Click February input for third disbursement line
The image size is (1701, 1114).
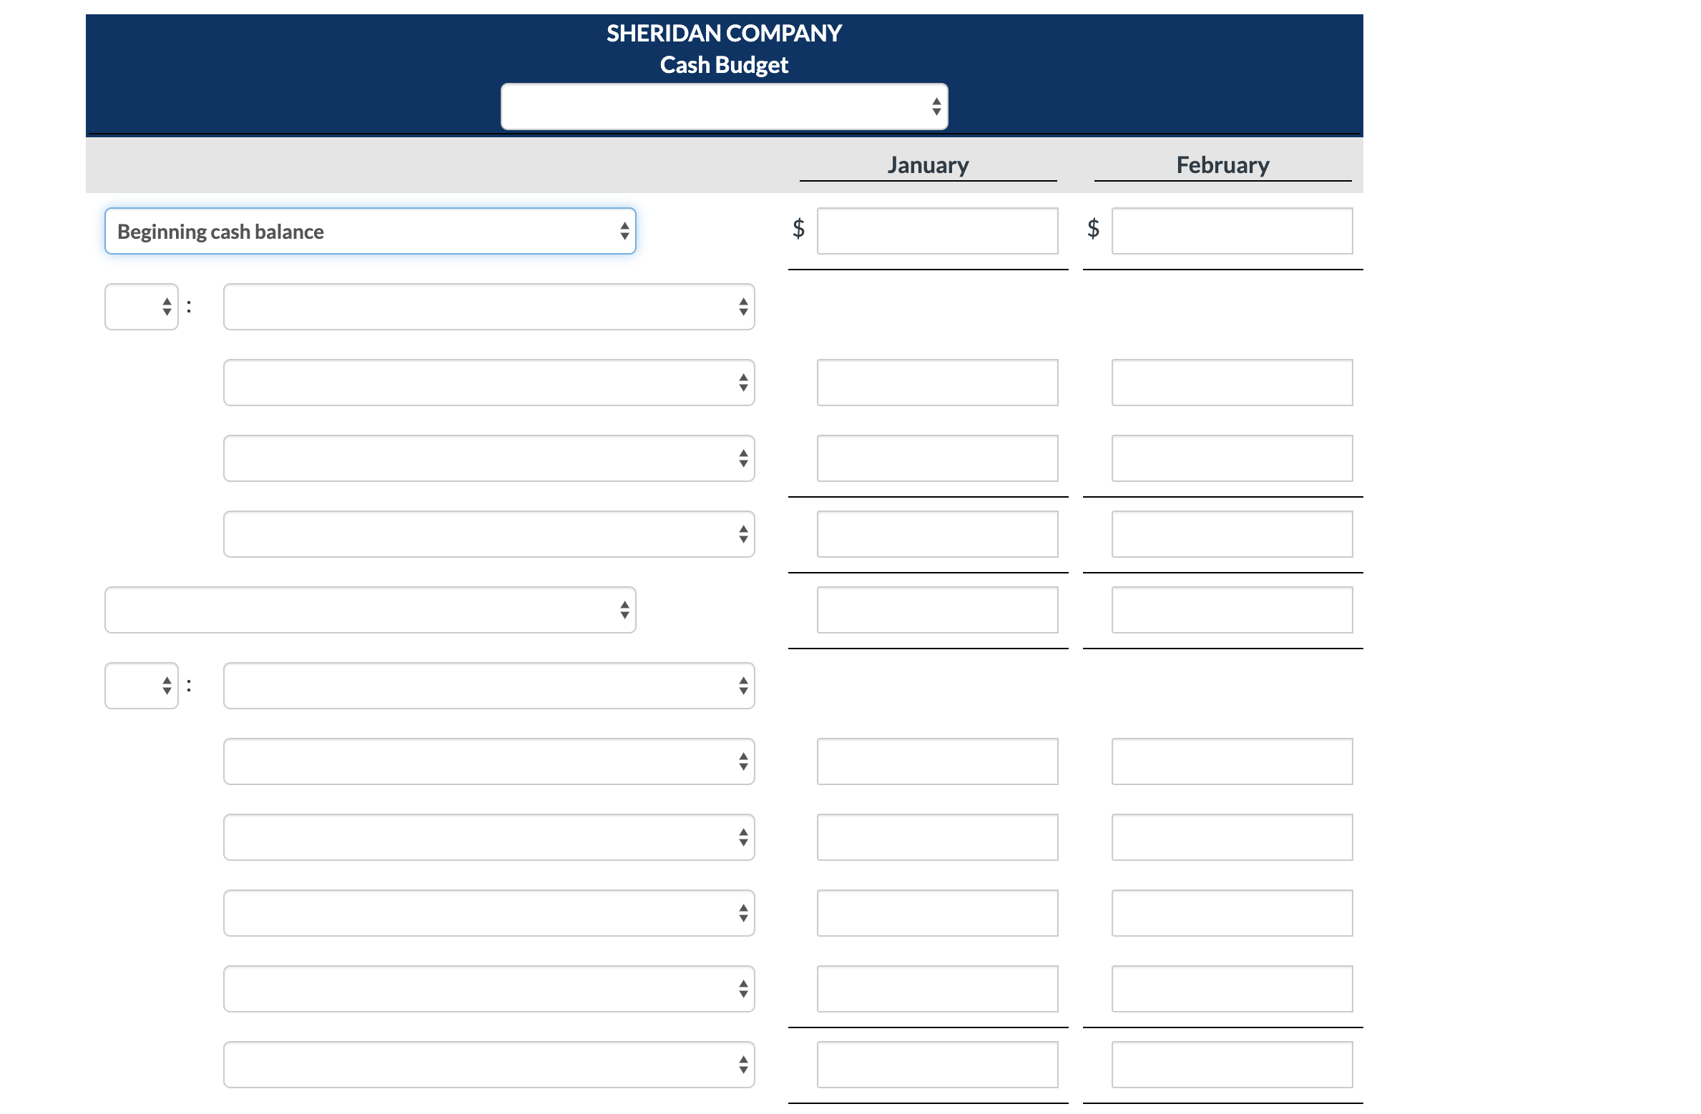[1232, 913]
